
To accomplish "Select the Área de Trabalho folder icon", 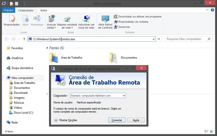I will (x=54, y=58).
